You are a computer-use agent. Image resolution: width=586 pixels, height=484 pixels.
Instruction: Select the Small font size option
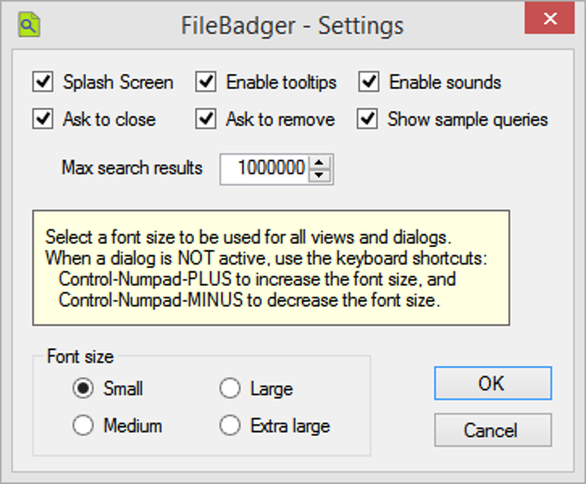83,388
